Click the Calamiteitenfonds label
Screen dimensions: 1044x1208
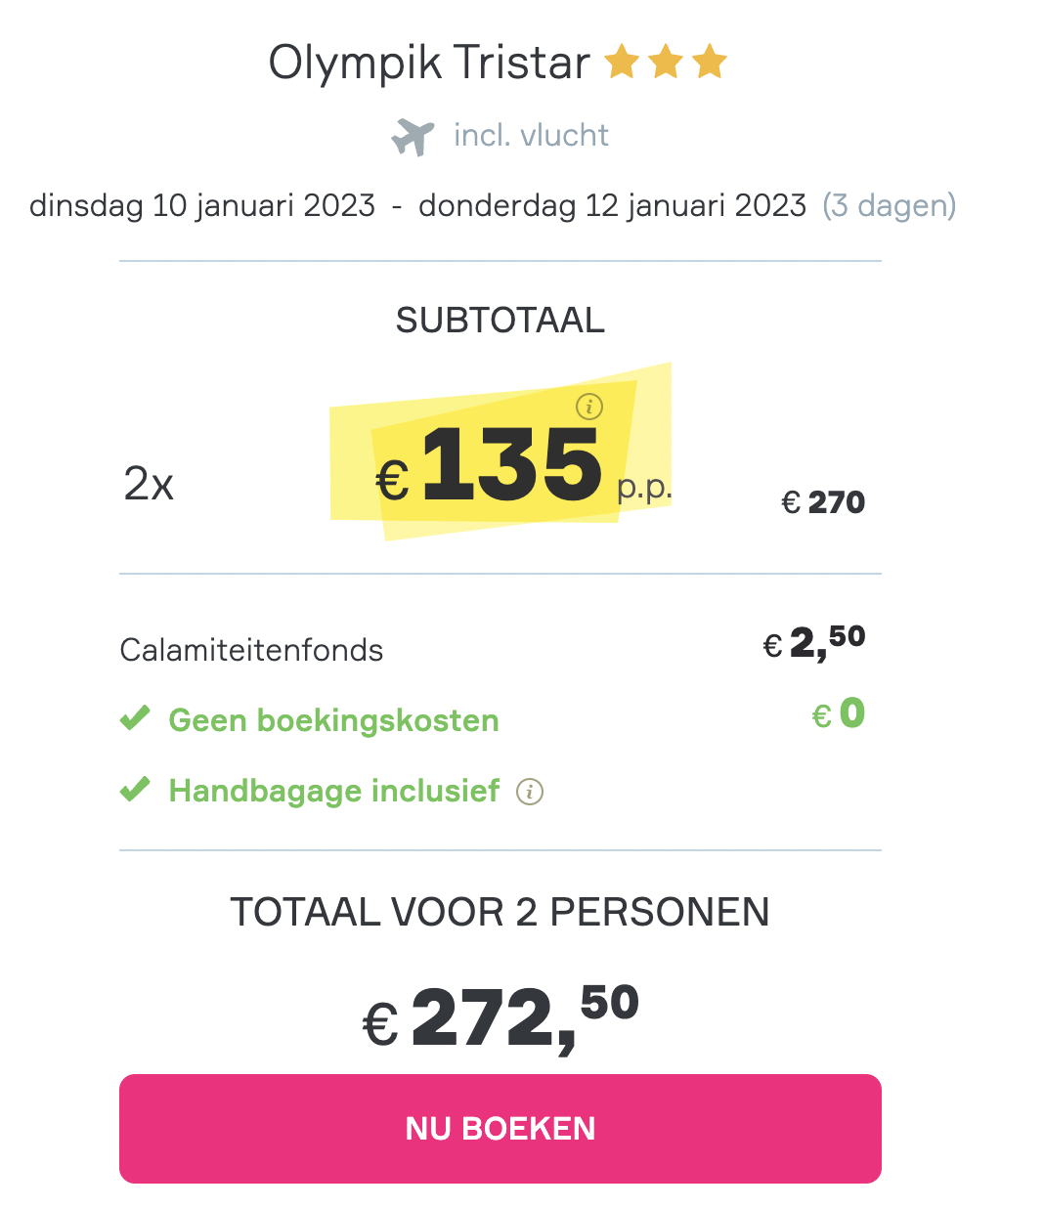coord(251,650)
